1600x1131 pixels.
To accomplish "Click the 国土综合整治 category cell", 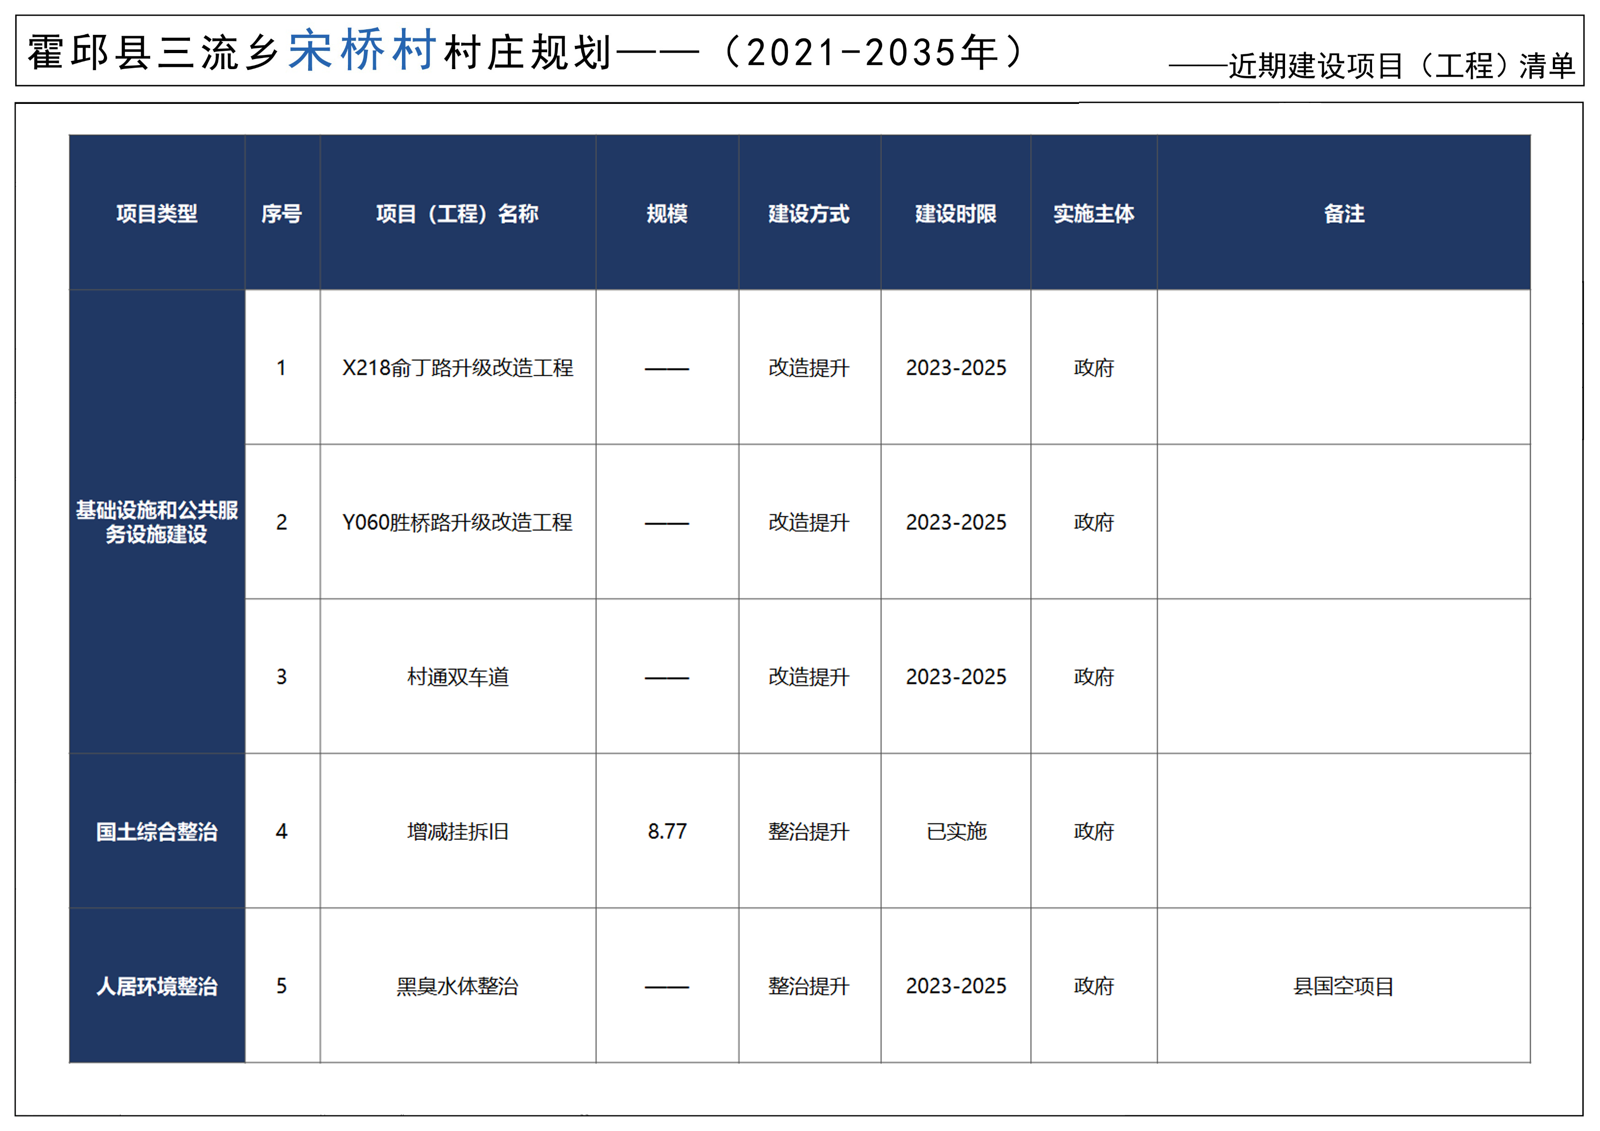I will pyautogui.click(x=157, y=831).
